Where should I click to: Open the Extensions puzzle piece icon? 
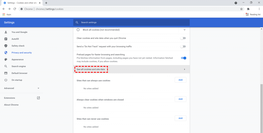pyautogui.click(x=248, y=9)
